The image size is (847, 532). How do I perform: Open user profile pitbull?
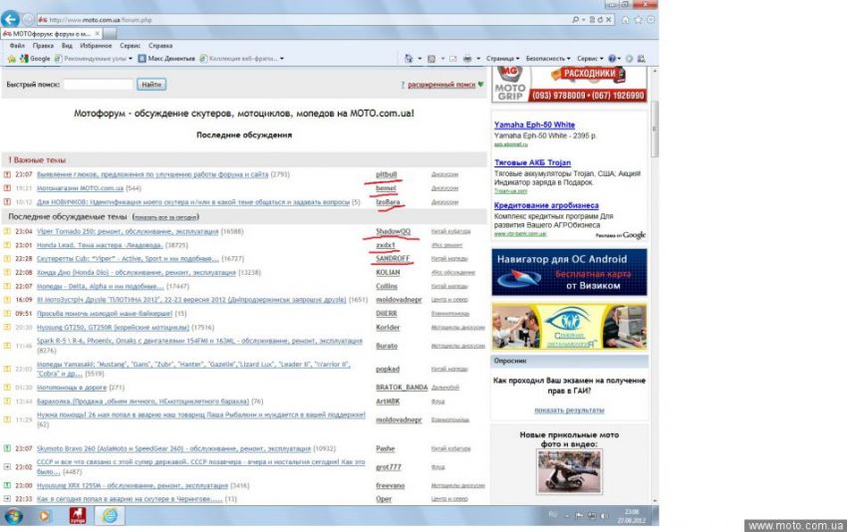387,174
